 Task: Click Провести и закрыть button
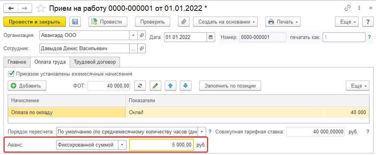point(34,22)
